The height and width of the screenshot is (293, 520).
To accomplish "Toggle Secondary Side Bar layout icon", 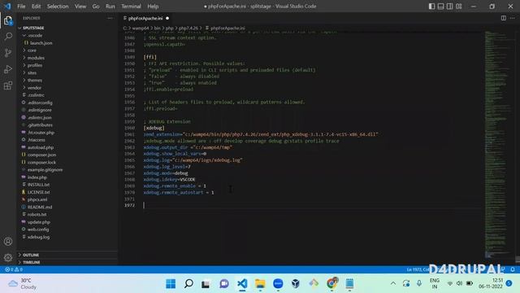I will pos(449,7).
